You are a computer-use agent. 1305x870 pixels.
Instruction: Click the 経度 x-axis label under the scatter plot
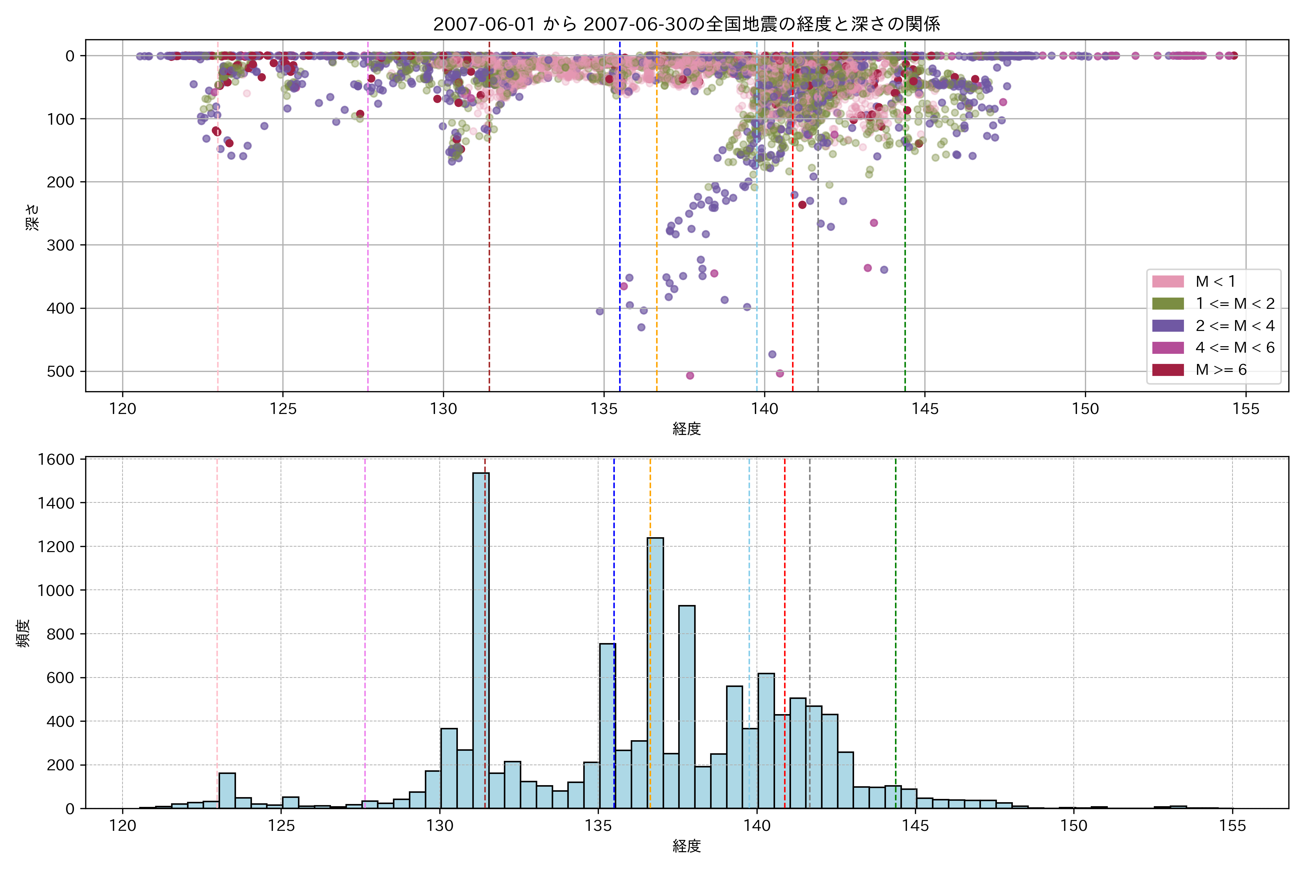point(686,429)
